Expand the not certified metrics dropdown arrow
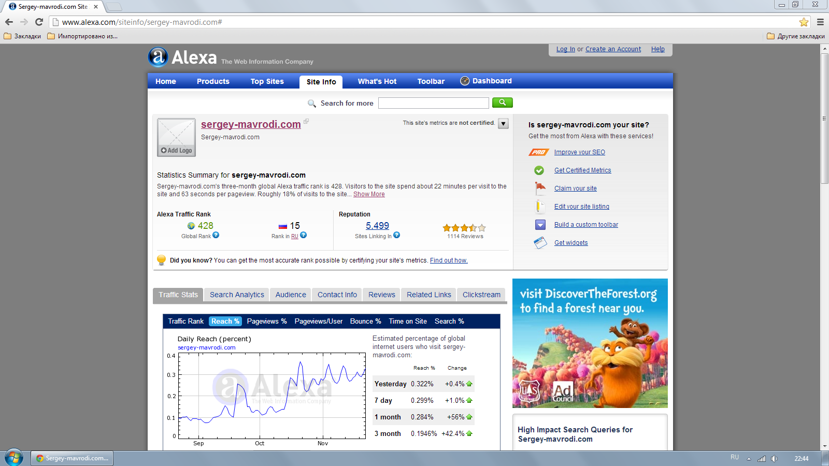This screenshot has width=829, height=466. (x=503, y=124)
